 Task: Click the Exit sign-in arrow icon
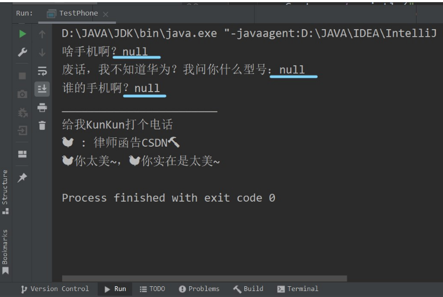click(x=22, y=130)
